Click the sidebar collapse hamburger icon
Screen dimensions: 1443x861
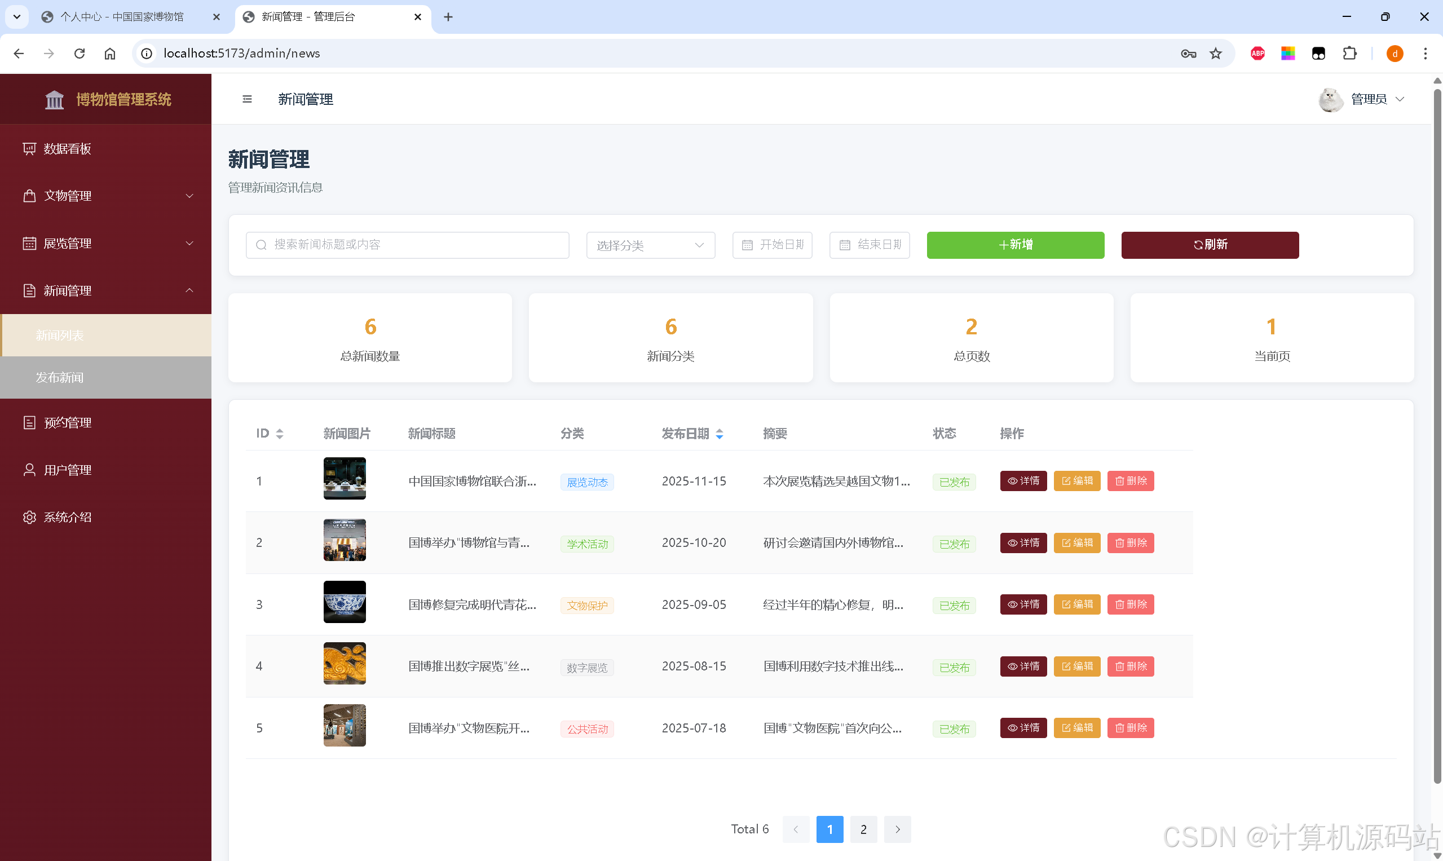pyautogui.click(x=247, y=99)
